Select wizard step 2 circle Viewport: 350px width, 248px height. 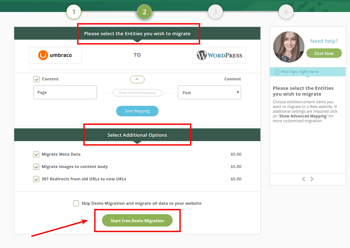pos(145,12)
